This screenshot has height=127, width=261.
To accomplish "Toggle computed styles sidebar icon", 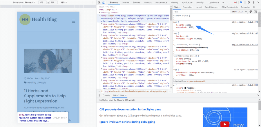I will tap(255, 12).
